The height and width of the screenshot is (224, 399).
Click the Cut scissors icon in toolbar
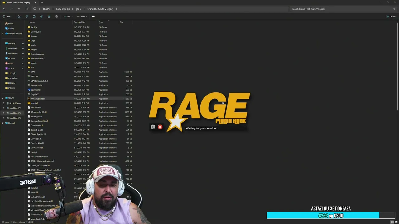coord(19,16)
